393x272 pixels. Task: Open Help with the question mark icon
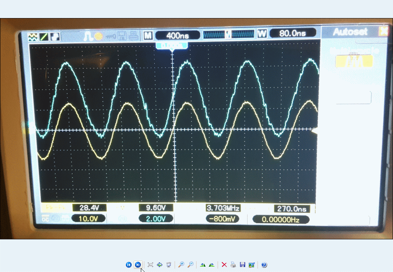[264, 265]
